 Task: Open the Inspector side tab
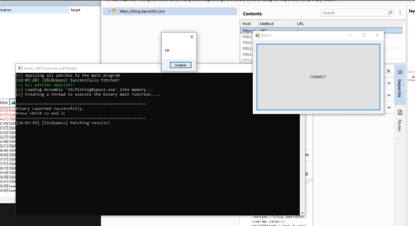400,85
